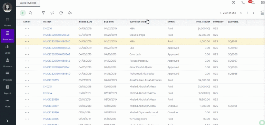The height and width of the screenshot is (125, 265).
Task: Open invoice INVOICE201904080345 link
Action: pos(57,41)
